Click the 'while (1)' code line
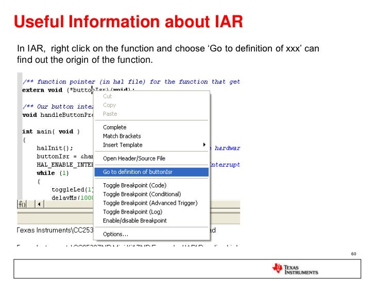 coord(53,173)
